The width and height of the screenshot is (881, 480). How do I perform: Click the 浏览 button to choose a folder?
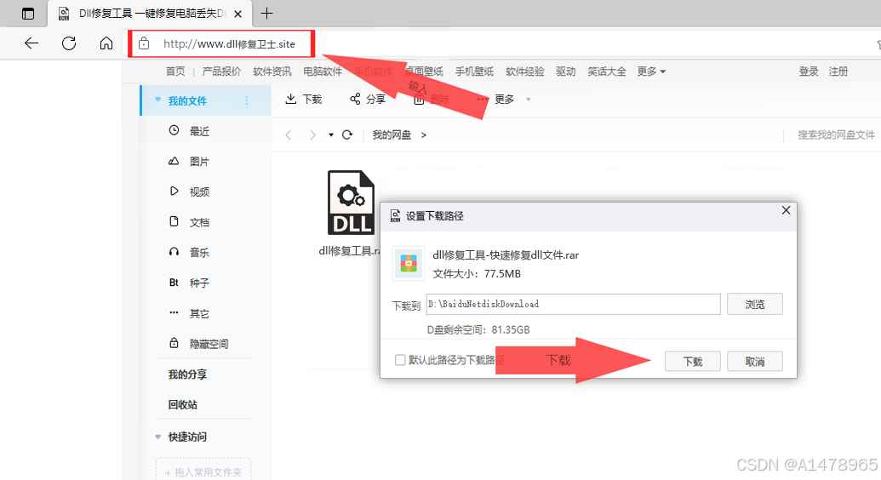coord(754,304)
